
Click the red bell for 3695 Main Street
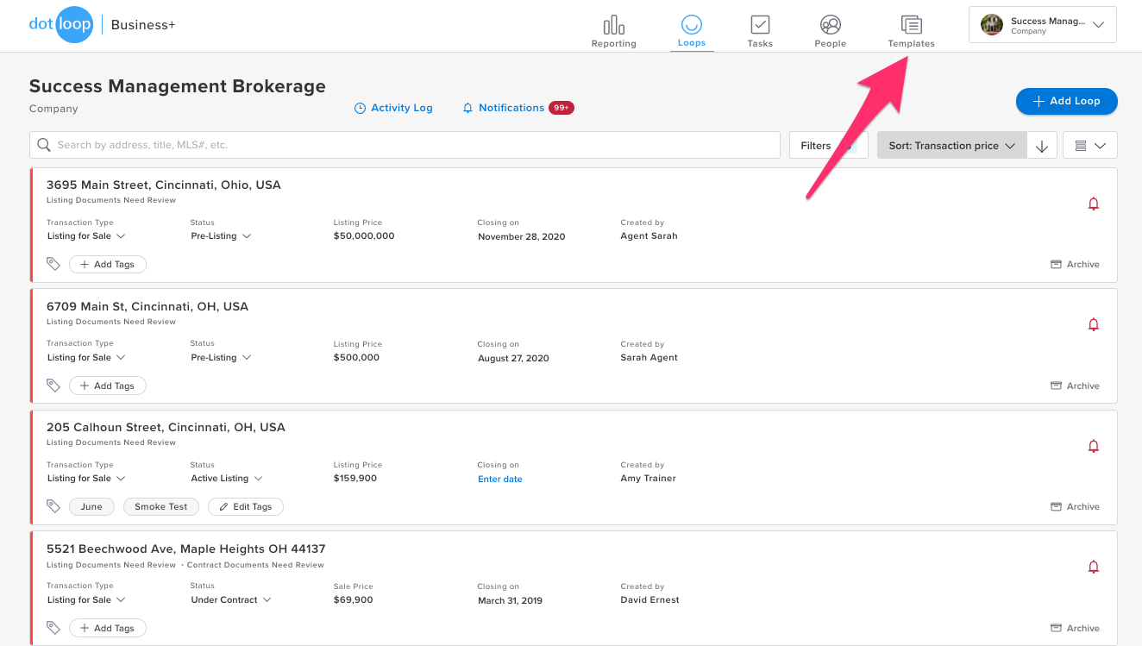(x=1093, y=204)
